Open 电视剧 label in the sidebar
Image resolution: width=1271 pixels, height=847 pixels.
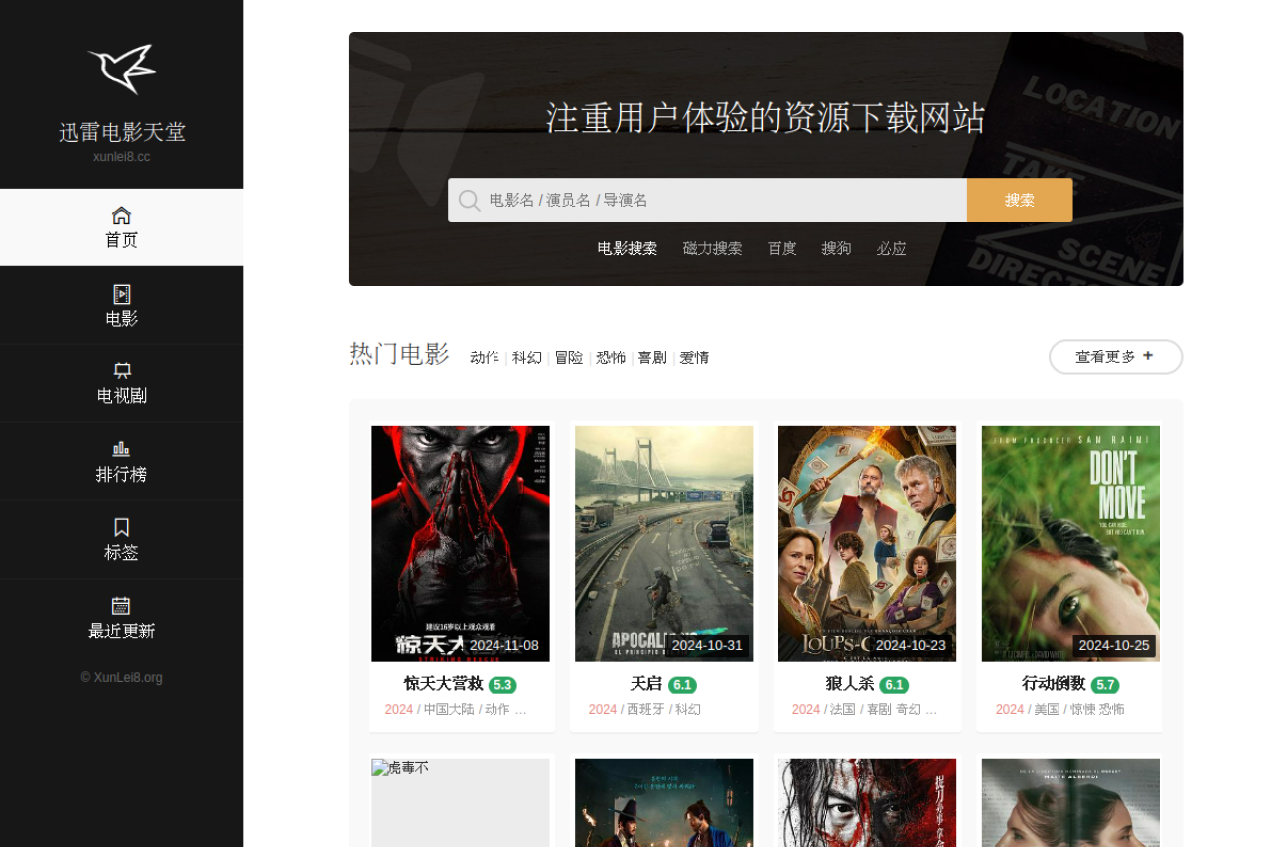(x=121, y=396)
